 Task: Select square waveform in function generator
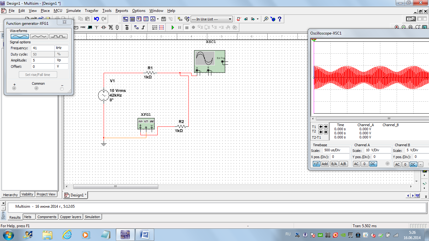pos(58,36)
